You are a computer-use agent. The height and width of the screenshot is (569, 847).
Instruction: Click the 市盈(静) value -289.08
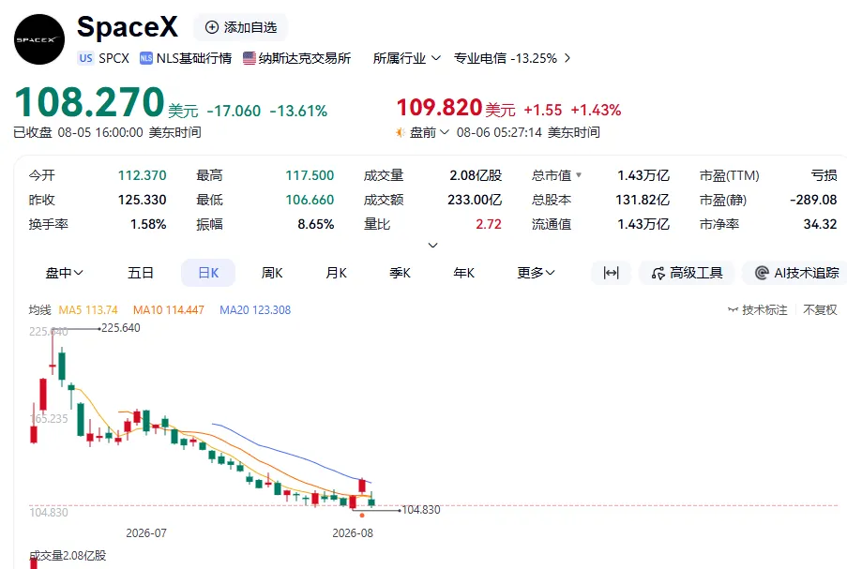[813, 200]
